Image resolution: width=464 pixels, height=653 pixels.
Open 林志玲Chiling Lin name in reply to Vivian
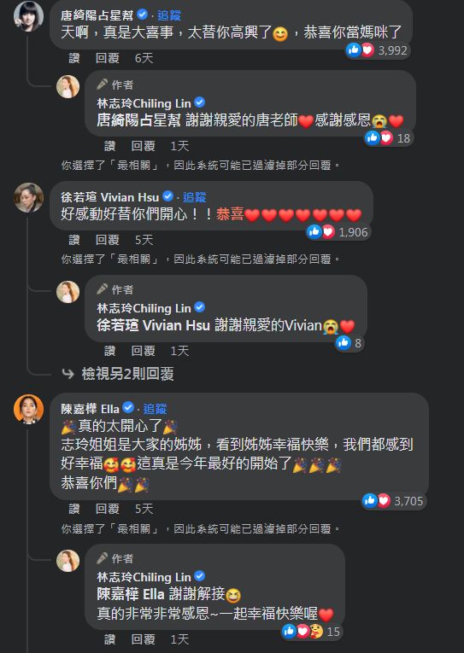pyautogui.click(x=144, y=308)
